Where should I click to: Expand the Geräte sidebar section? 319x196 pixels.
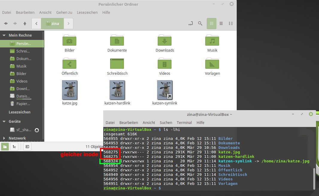[4, 122]
